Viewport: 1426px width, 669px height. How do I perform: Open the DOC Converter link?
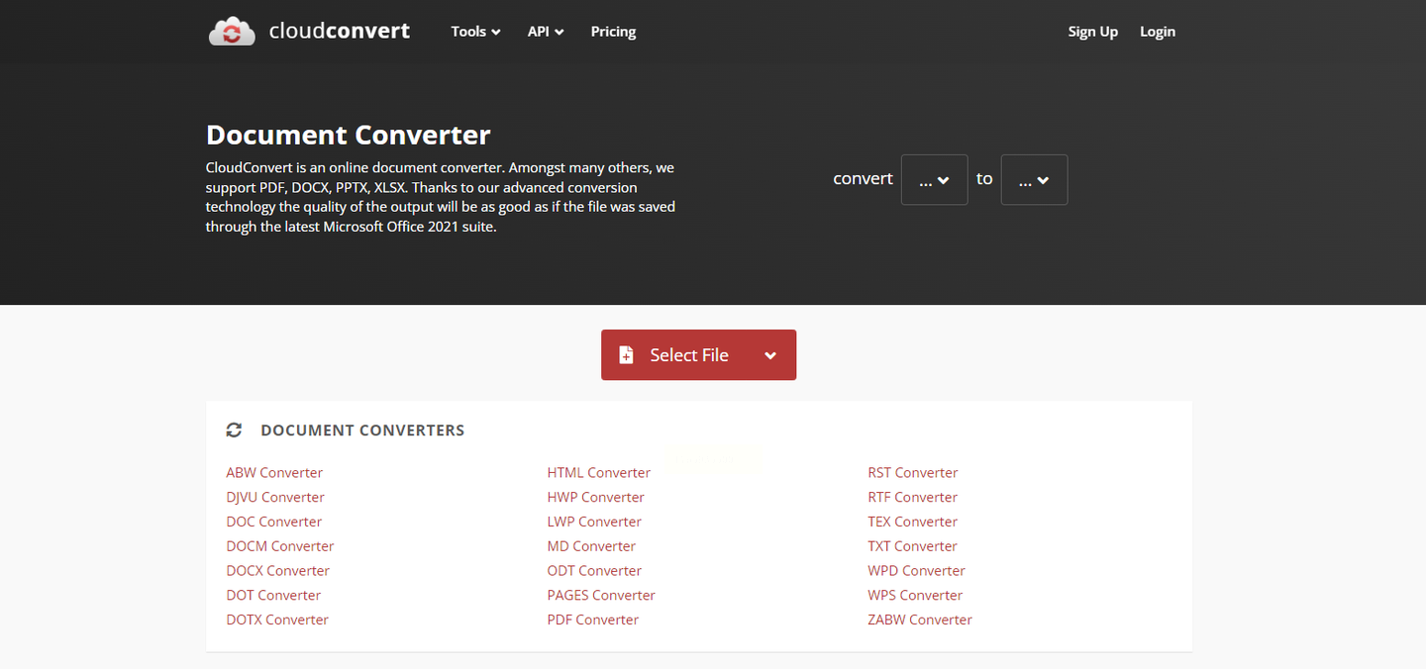point(273,522)
